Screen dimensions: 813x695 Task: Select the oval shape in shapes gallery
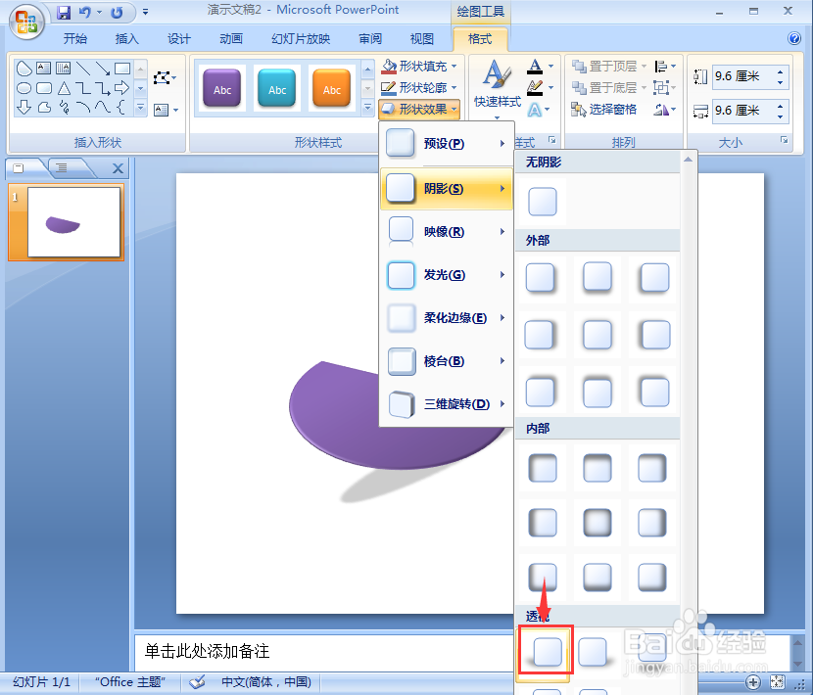point(24,88)
